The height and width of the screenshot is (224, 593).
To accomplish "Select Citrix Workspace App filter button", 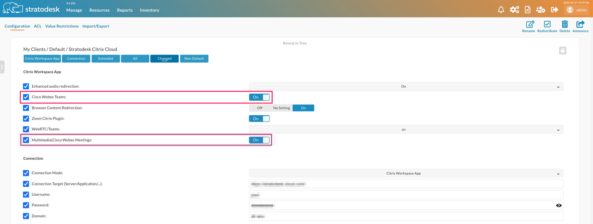I will click(42, 59).
